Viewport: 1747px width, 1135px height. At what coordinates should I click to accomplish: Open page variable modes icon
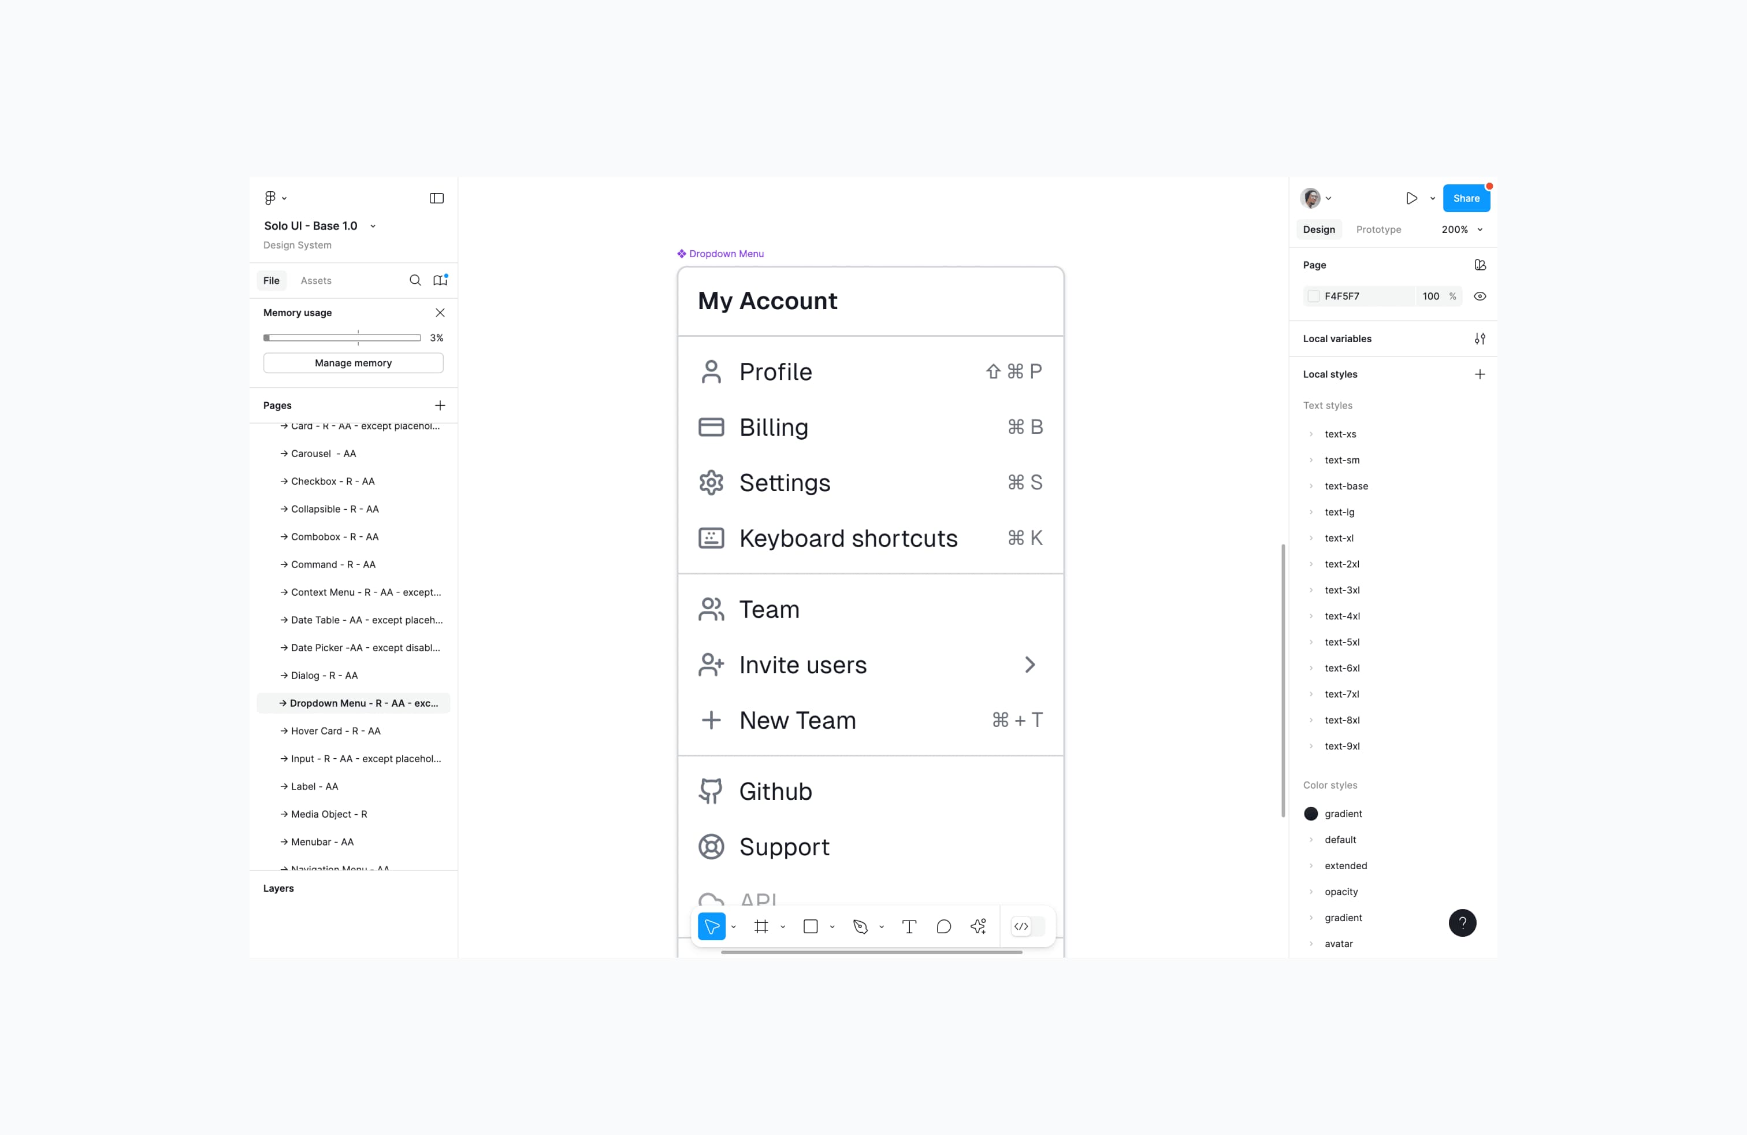[1480, 265]
